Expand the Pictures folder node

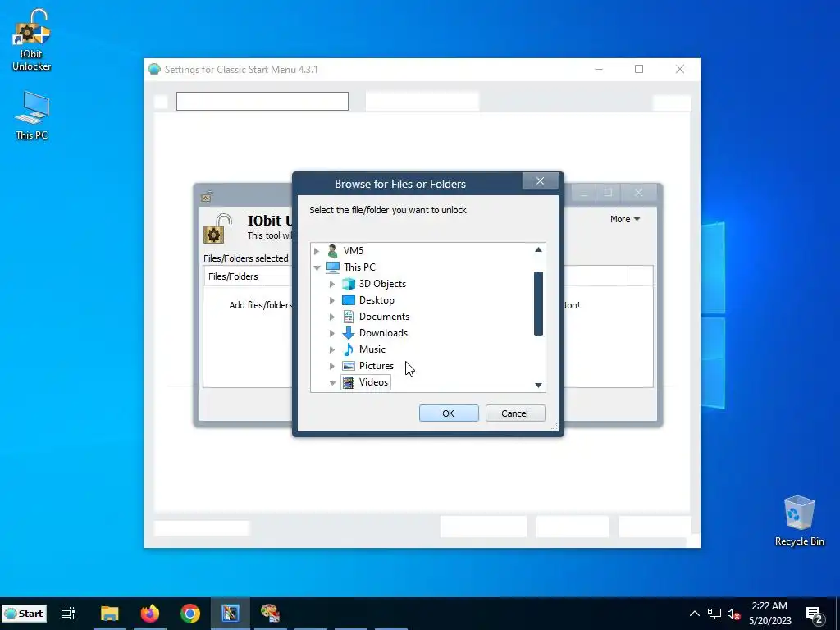pos(332,367)
